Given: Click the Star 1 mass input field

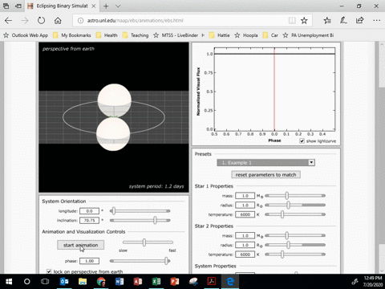Looking at the screenshot, I should (x=245, y=196).
